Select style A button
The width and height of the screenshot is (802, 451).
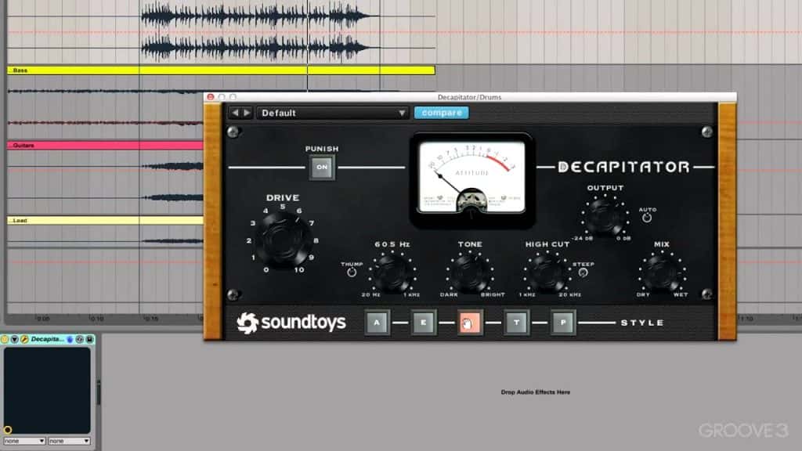377,322
